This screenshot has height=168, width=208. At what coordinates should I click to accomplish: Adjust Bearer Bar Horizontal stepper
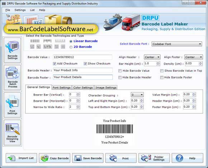click(x=78, y=101)
